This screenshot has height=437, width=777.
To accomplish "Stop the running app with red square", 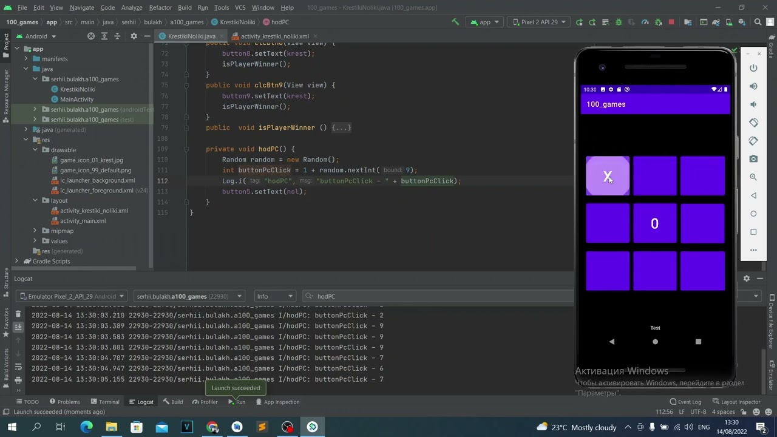I will click(671, 22).
